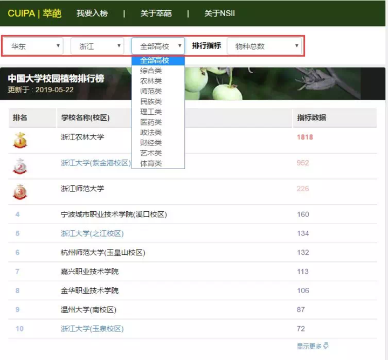388x360 pixels.
Task: Open 我要入榜 in the top navigation
Action: point(92,13)
